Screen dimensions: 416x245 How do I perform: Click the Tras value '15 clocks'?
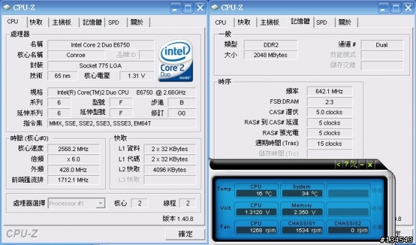coord(330,144)
